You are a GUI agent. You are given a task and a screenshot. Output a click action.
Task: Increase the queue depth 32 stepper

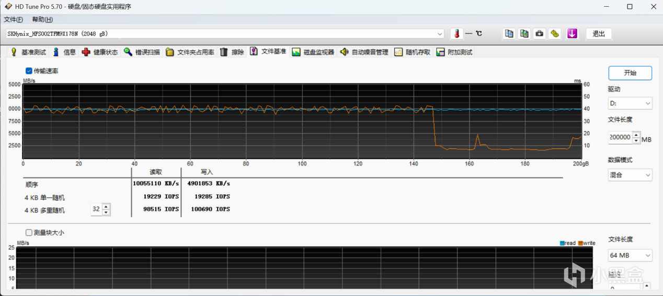pos(106,207)
